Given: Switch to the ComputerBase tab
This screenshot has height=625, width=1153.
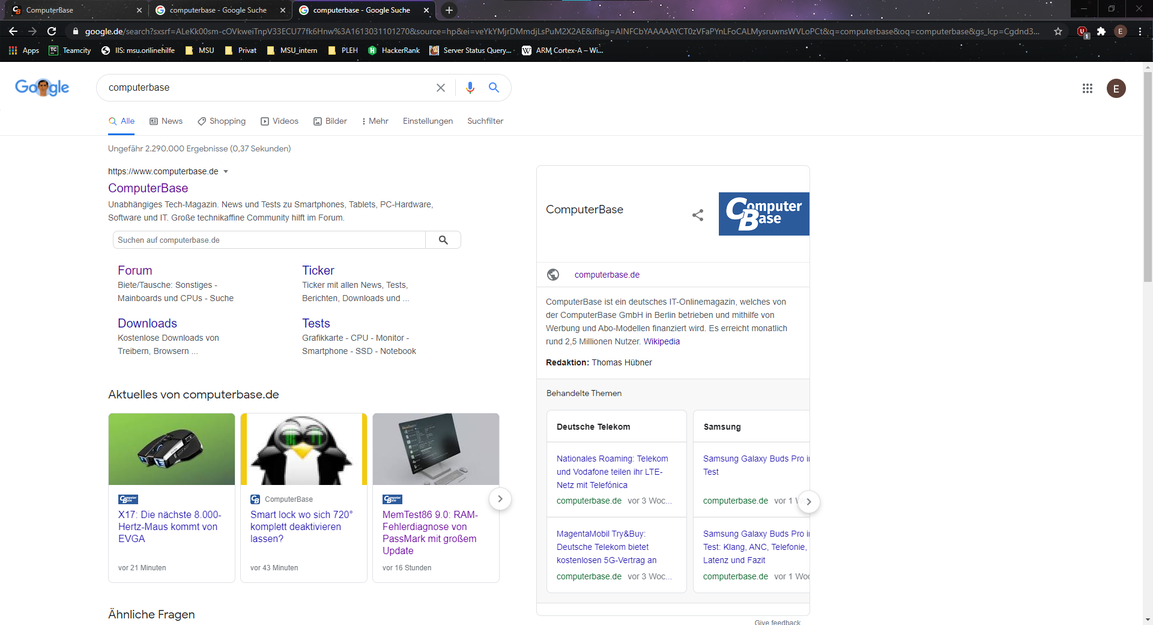Looking at the screenshot, I should pos(75,10).
